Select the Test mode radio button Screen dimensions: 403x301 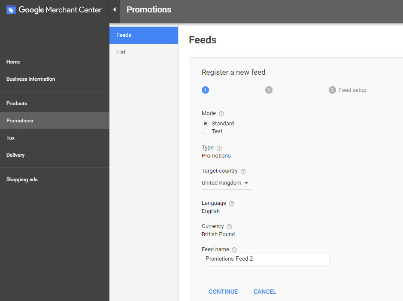pyautogui.click(x=206, y=131)
